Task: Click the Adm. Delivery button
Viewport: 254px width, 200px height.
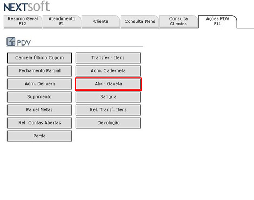Action: click(x=39, y=84)
